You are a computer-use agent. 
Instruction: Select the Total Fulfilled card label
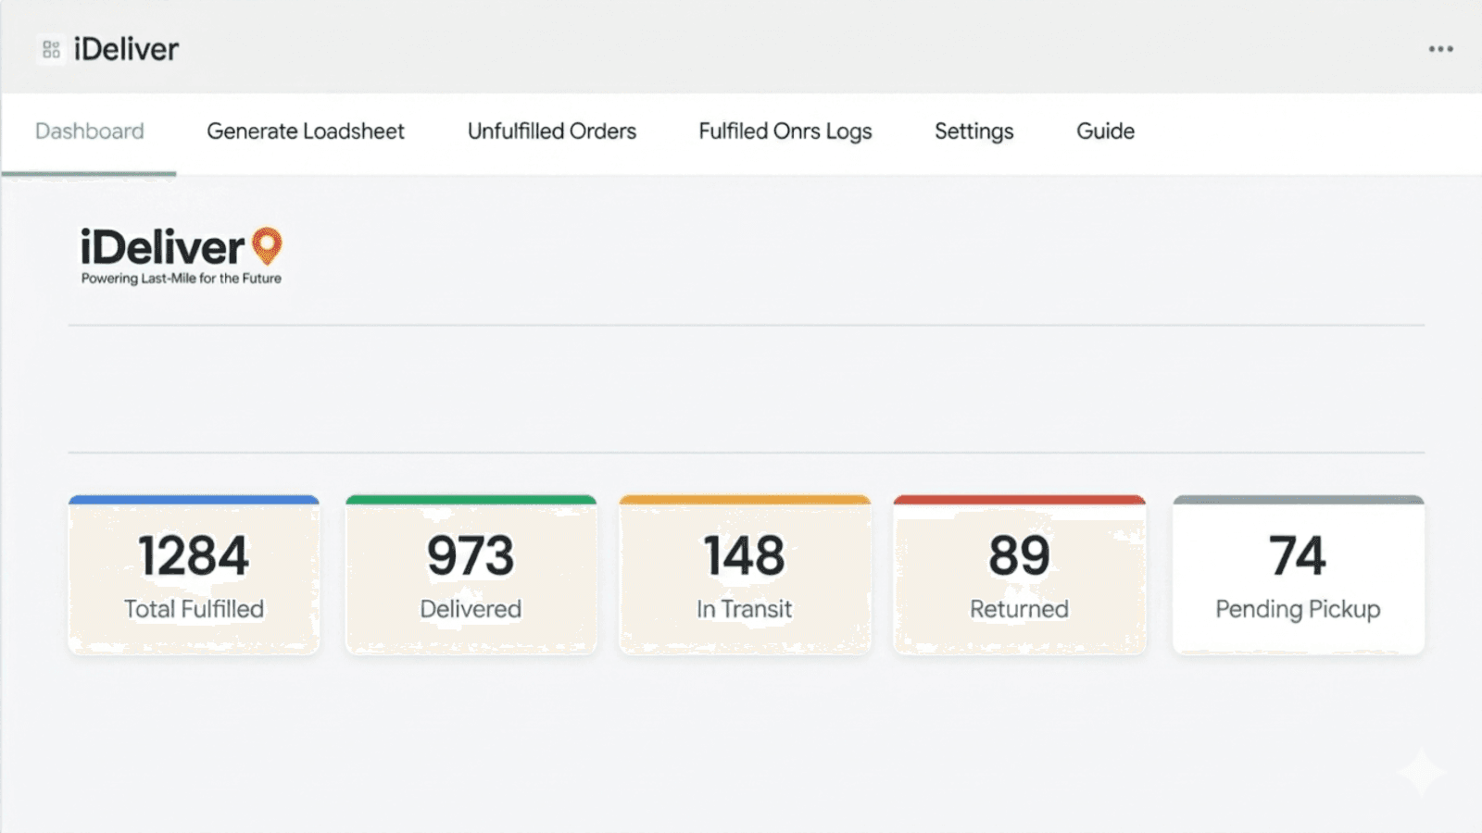pyautogui.click(x=195, y=609)
